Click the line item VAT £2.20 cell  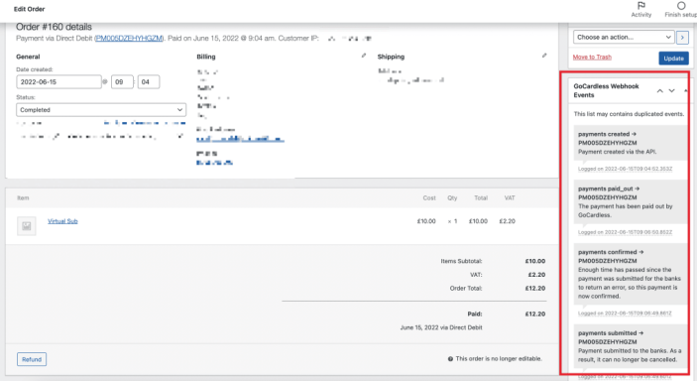[x=508, y=221]
